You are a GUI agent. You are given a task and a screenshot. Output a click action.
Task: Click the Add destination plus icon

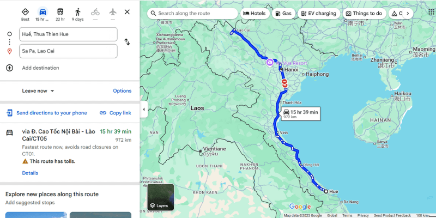[9, 68]
